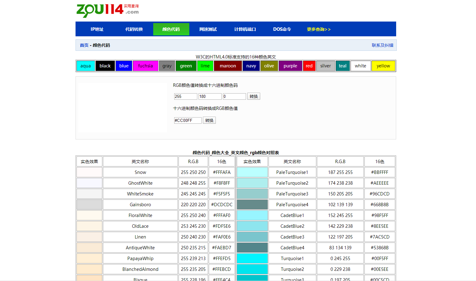Click the AntiqueWhite color preview cell
The width and height of the screenshot is (476, 281).
[x=89, y=248]
